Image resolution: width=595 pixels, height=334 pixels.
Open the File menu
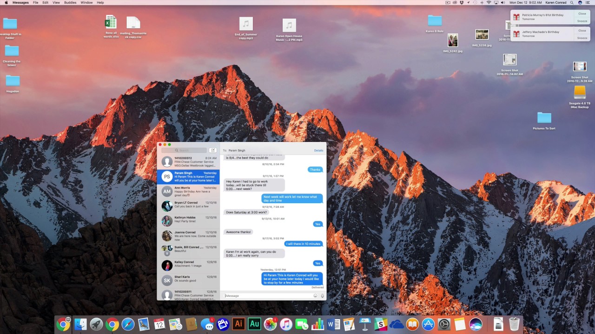click(35, 2)
